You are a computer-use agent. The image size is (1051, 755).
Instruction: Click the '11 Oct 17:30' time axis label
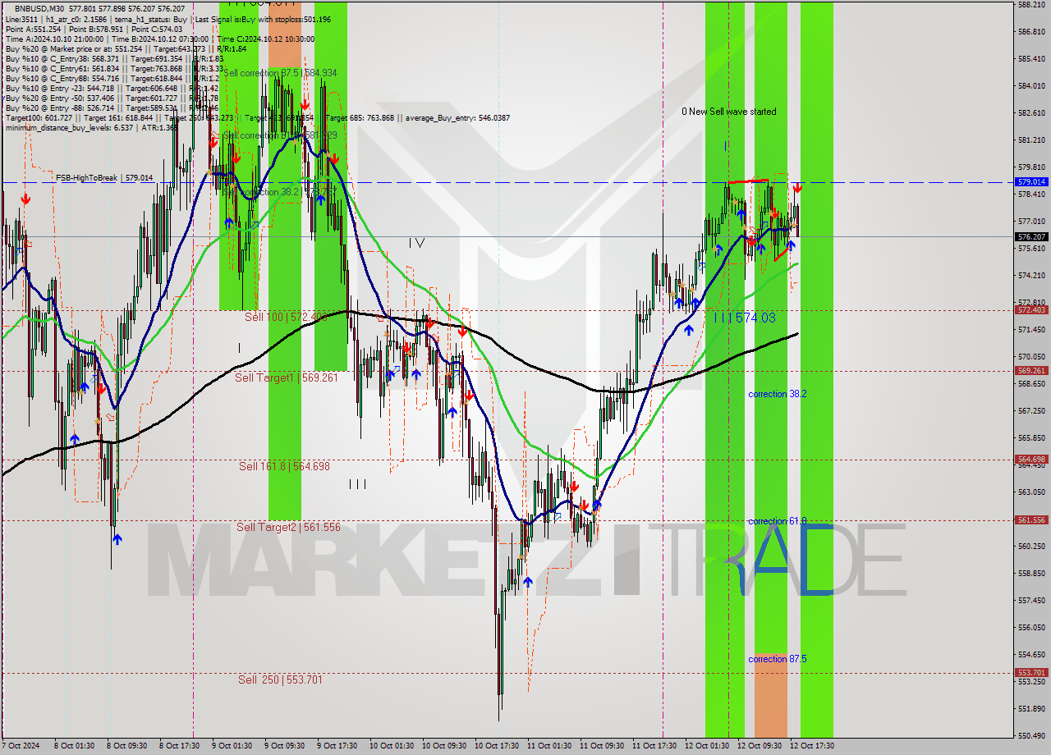tap(654, 746)
